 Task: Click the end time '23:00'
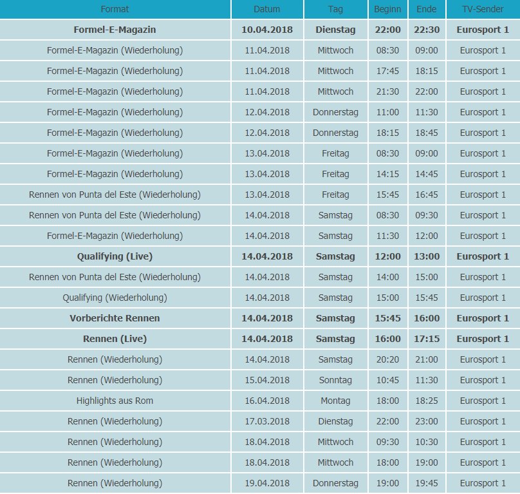click(x=427, y=421)
